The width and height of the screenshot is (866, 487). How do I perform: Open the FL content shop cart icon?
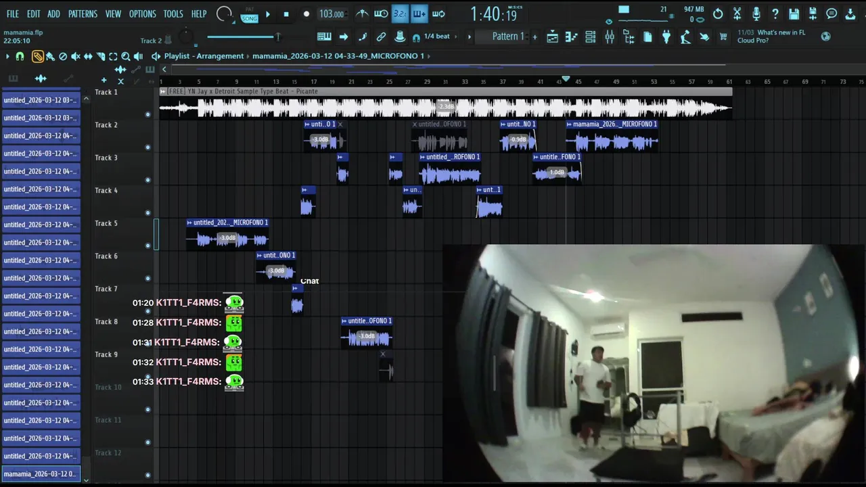click(723, 37)
